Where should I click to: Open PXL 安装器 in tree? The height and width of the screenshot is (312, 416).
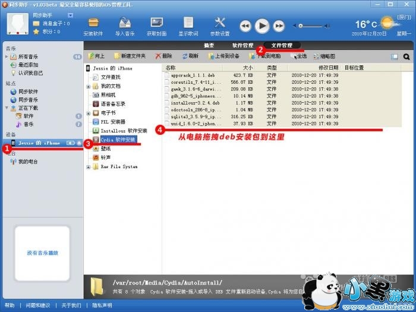point(113,122)
